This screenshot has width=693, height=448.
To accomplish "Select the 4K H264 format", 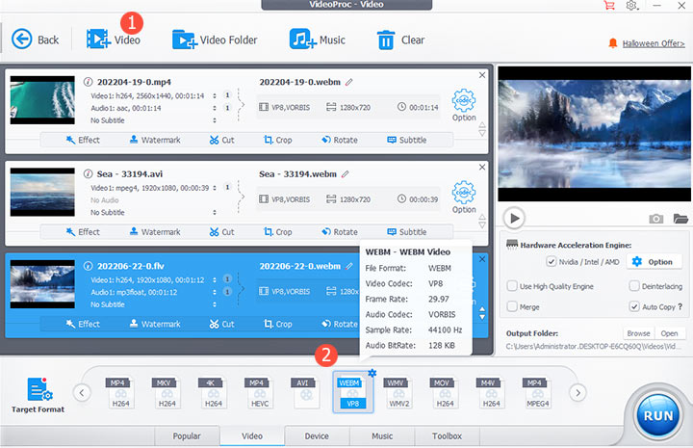I will (213, 393).
